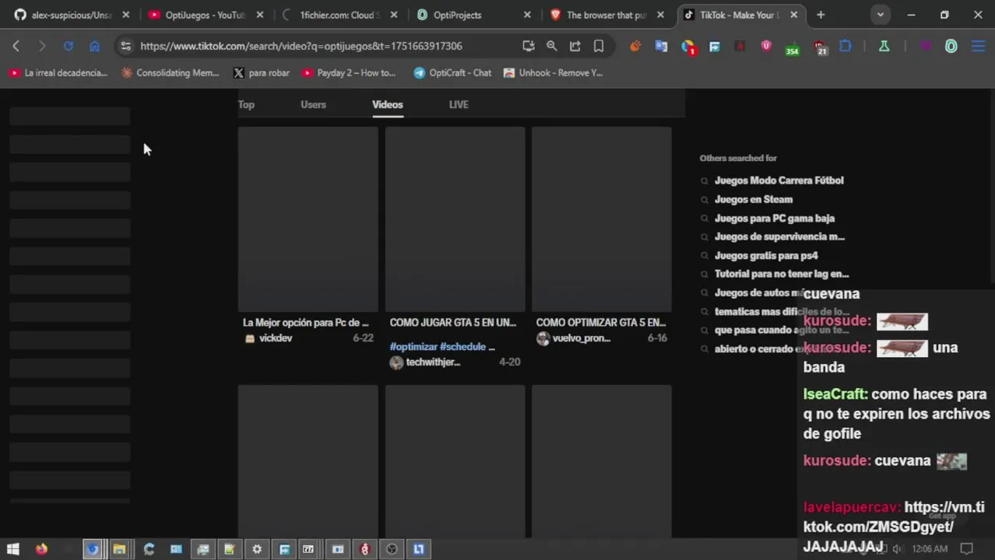Search suggestion 'Juegos en Steam'
This screenshot has height=560, width=995.
tap(754, 199)
